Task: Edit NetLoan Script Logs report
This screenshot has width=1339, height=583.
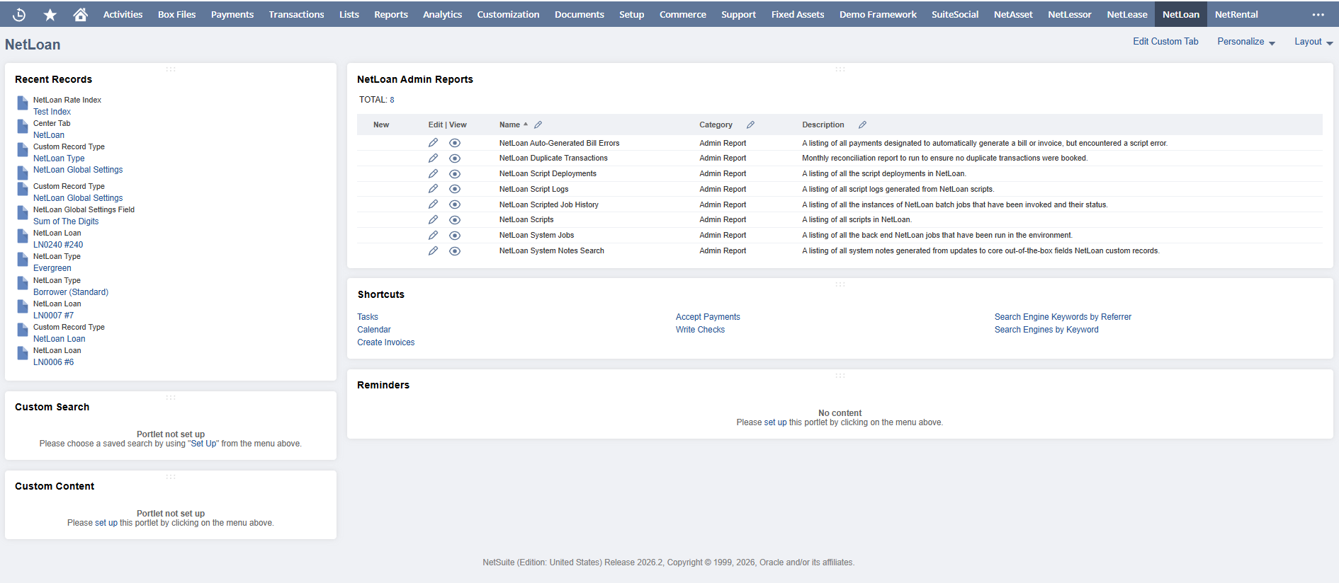Action: (x=433, y=189)
